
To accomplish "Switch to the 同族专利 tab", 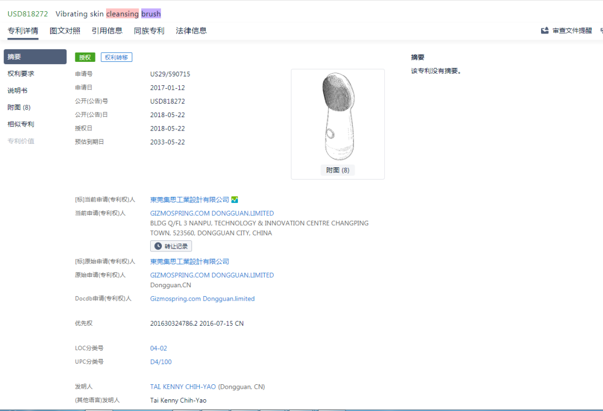I will pyautogui.click(x=149, y=31).
